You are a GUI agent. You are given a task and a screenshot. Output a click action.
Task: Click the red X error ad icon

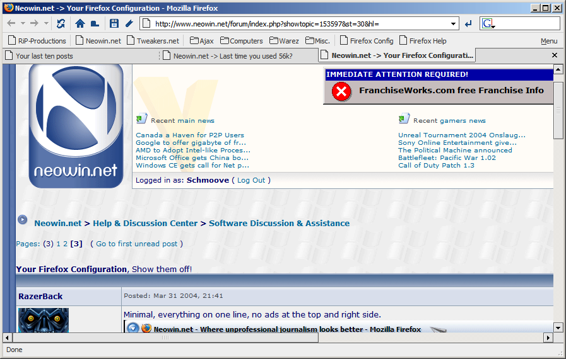pyautogui.click(x=341, y=91)
